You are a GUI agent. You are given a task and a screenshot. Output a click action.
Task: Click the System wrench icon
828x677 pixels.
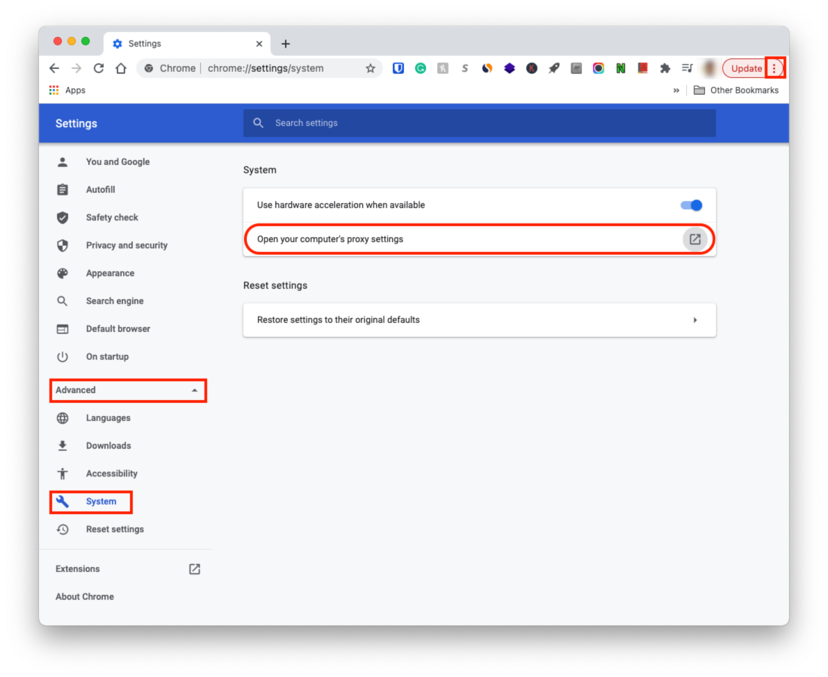coord(63,501)
